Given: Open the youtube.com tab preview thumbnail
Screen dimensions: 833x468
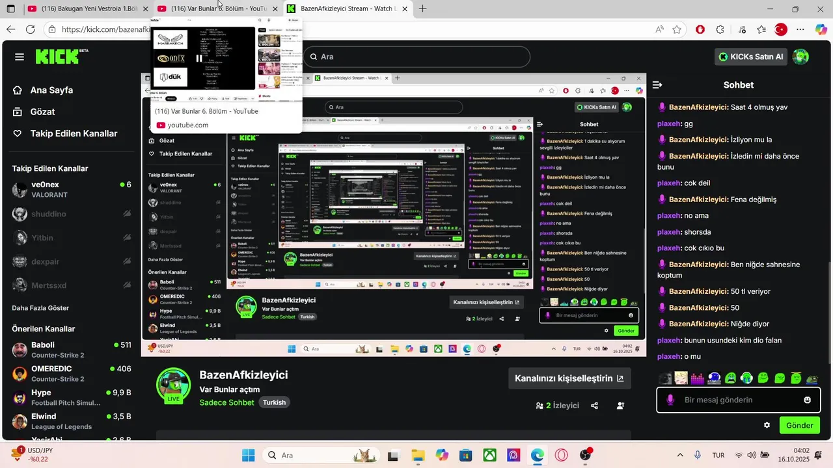Looking at the screenshot, I should (226, 58).
